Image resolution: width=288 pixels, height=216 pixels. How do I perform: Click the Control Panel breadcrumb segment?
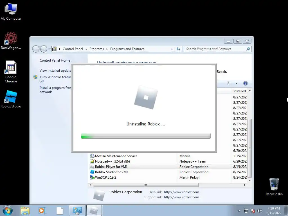[73, 49]
